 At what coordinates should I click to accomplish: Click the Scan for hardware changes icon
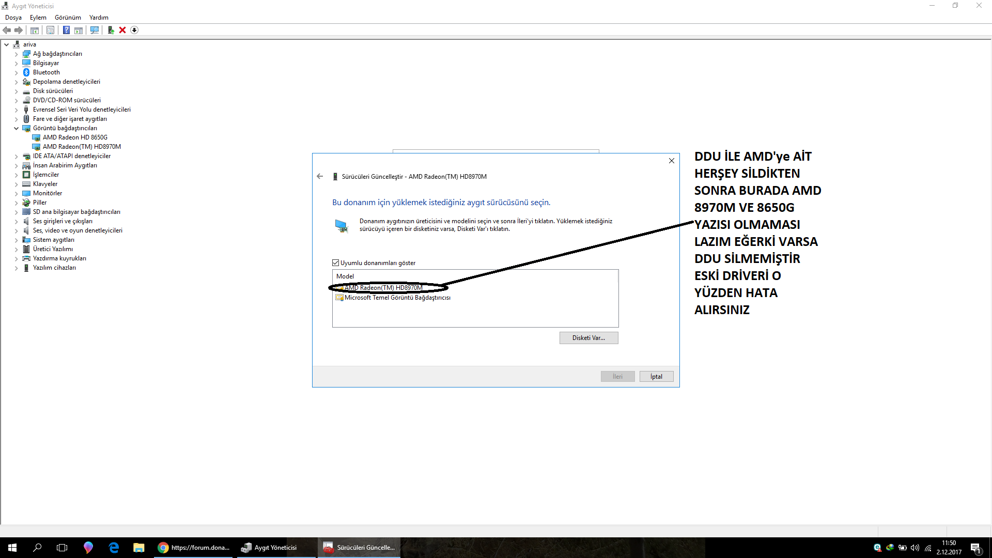tap(95, 30)
